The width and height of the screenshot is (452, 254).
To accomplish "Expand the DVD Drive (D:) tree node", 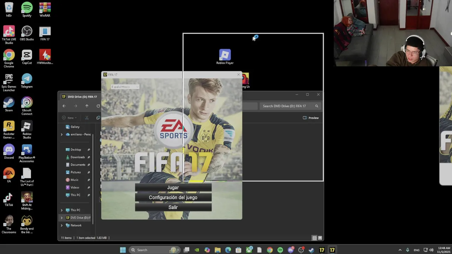I will [x=61, y=218].
